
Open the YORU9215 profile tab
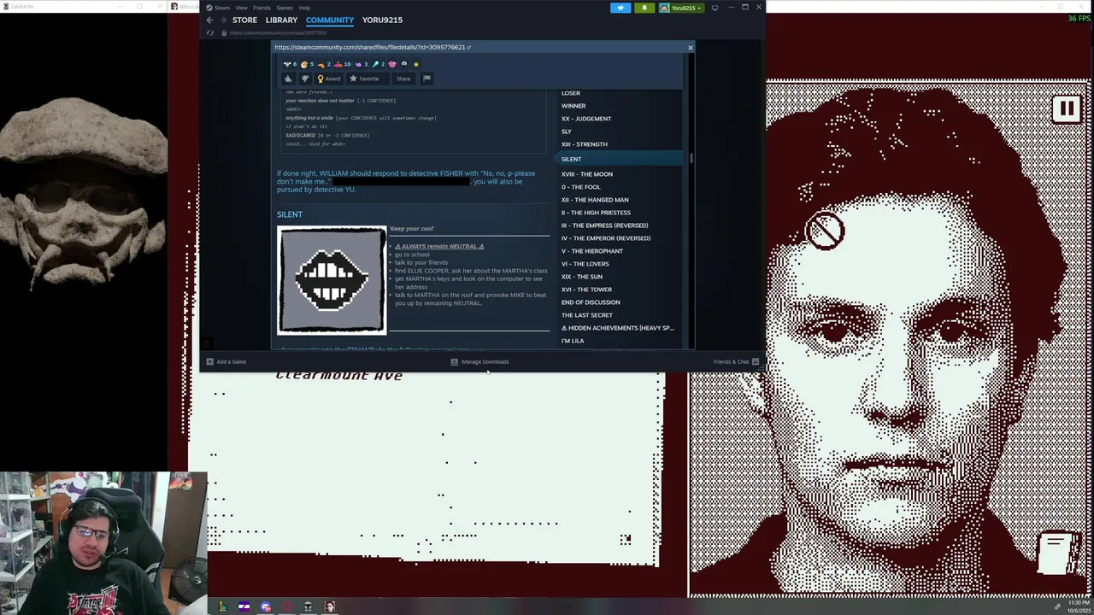(382, 20)
